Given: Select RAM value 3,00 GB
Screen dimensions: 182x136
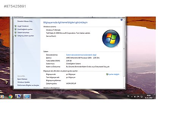Looking at the screenshot, I should [69, 61].
